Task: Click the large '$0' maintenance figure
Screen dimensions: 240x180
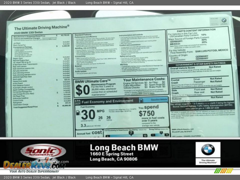Action: click(x=83, y=90)
